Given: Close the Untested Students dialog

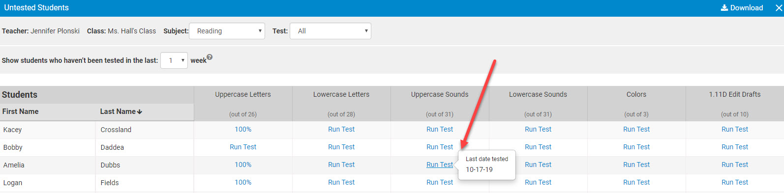Looking at the screenshot, I should 779,8.
